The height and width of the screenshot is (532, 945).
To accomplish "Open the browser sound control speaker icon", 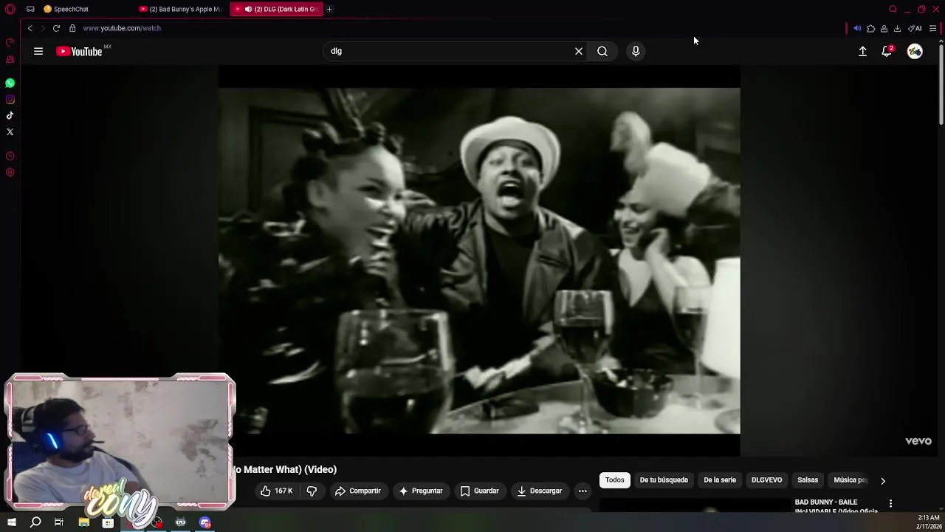I will (857, 28).
